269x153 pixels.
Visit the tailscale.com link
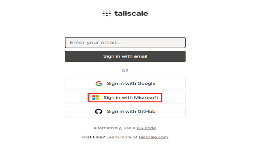tap(153, 137)
